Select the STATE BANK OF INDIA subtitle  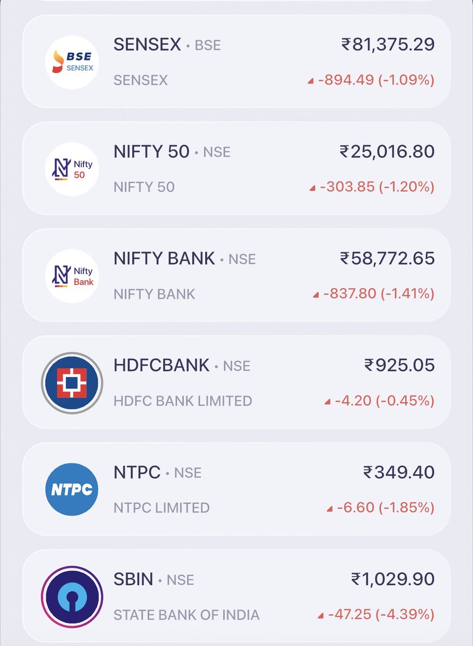186,615
